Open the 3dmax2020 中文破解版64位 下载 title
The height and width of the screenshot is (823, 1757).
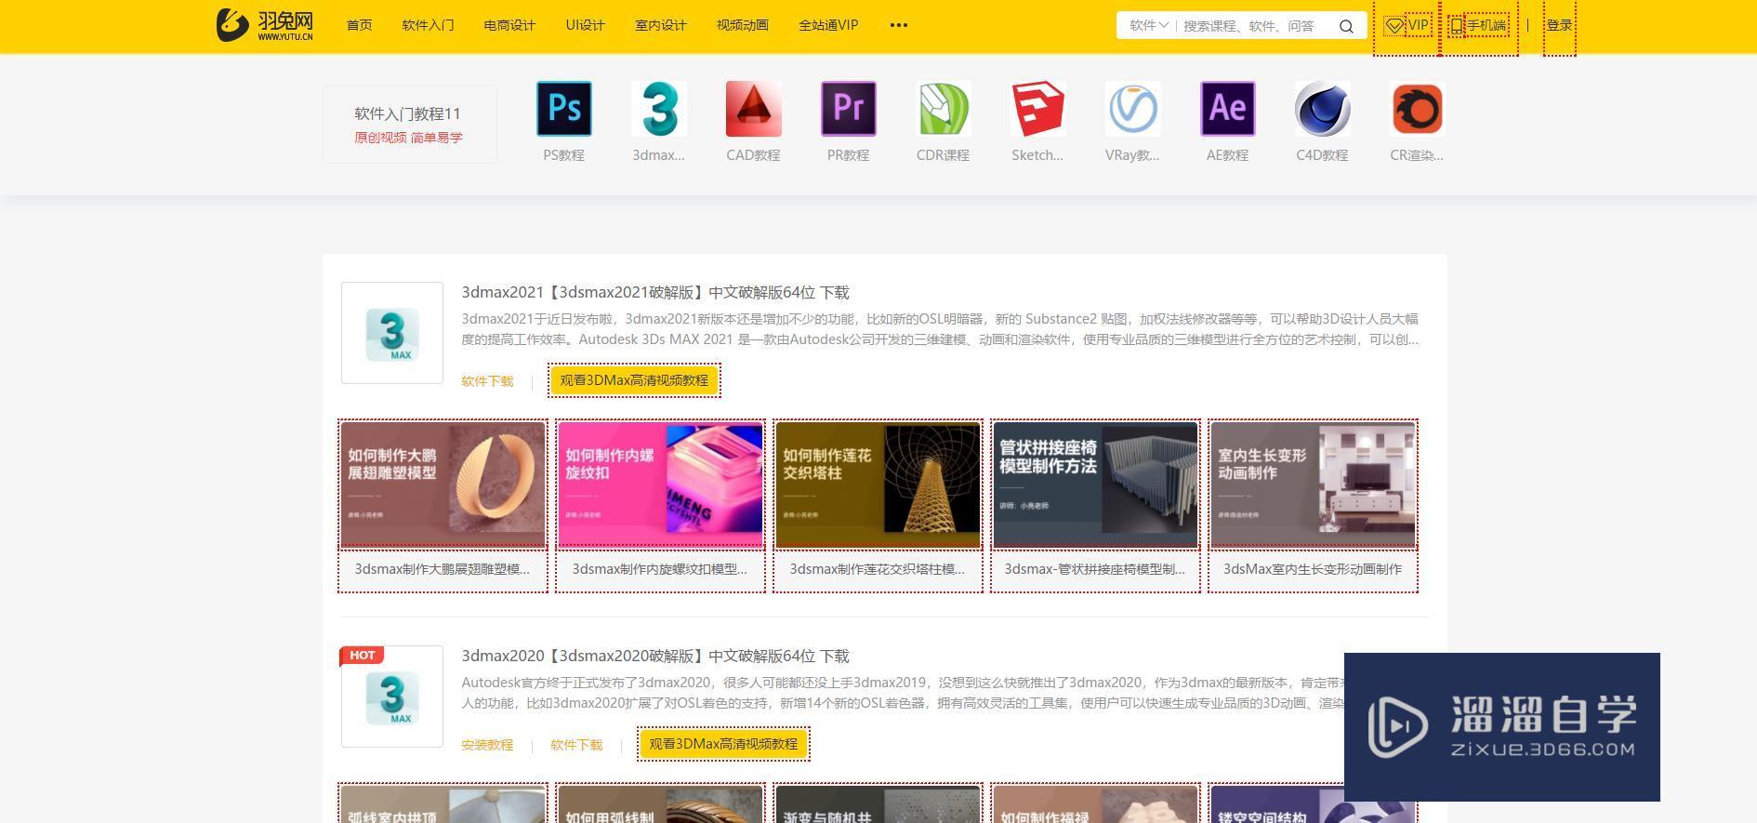pyautogui.click(x=655, y=657)
